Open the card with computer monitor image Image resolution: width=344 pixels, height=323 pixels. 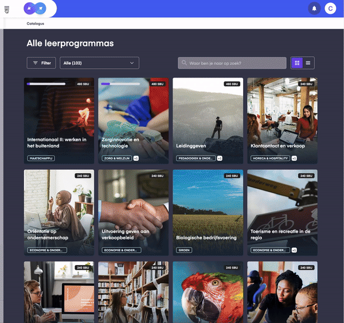coord(59,292)
